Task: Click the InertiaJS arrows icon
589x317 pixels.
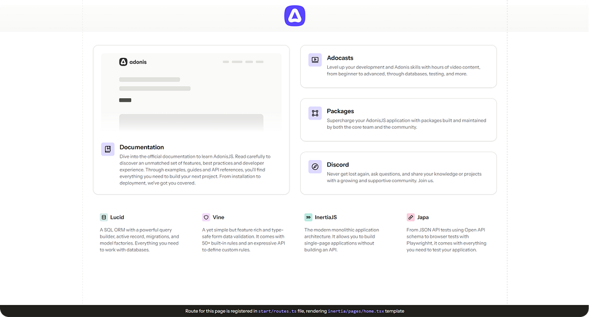Action: 308,217
